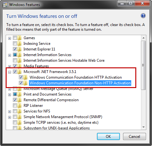Image resolution: width=152 pixels, height=146 pixels.
Task: Click the Internet Explorer 11 folder icon
Action: coord(20,49)
